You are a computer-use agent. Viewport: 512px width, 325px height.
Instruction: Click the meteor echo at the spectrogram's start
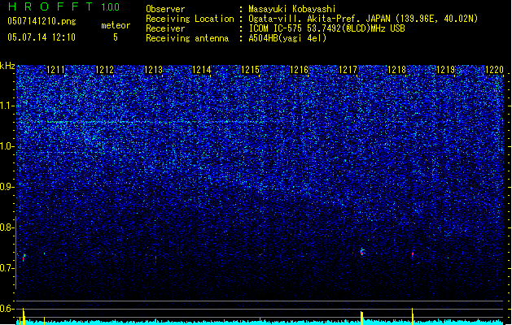(24, 258)
